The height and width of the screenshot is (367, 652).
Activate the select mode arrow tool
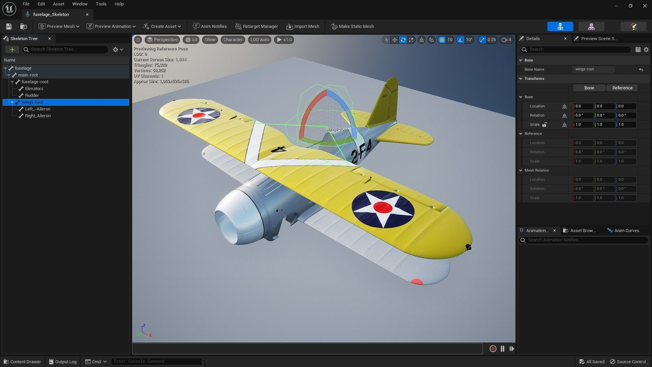click(x=386, y=40)
